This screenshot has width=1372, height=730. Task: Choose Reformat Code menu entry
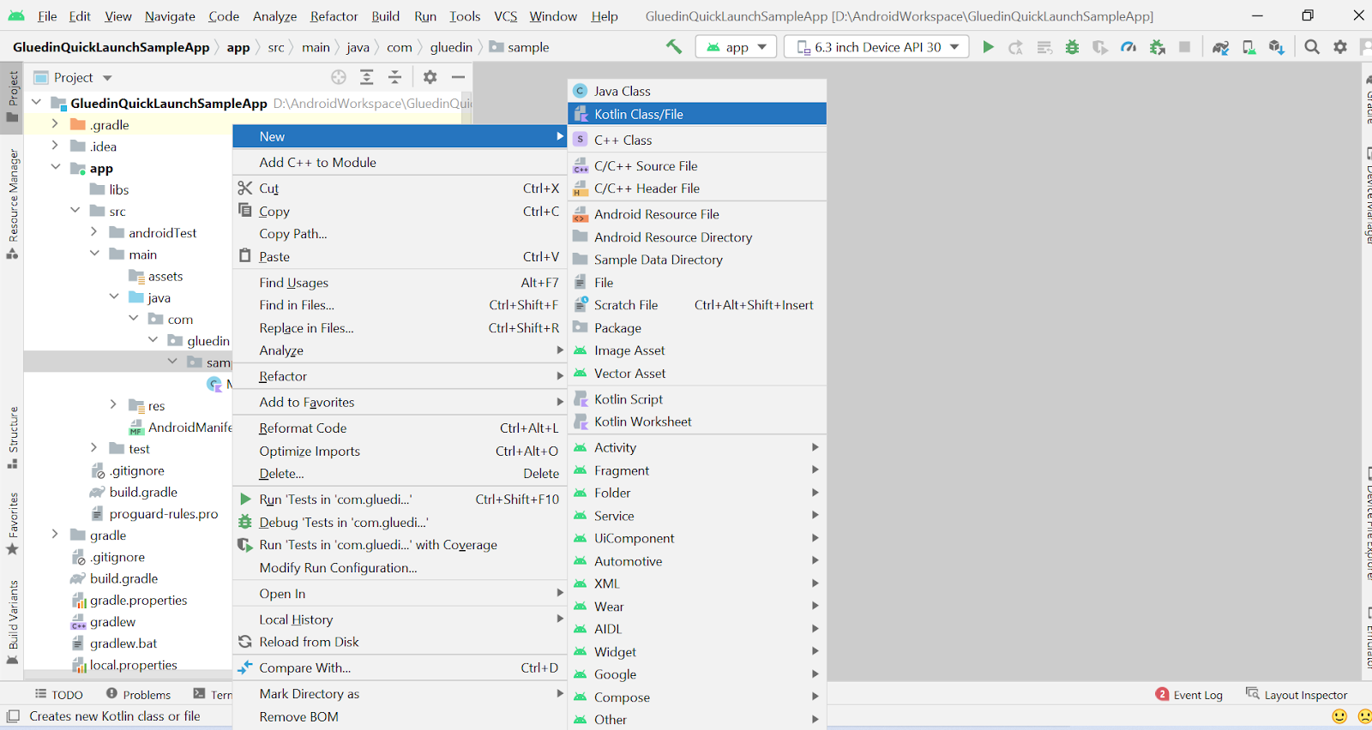coord(400,428)
